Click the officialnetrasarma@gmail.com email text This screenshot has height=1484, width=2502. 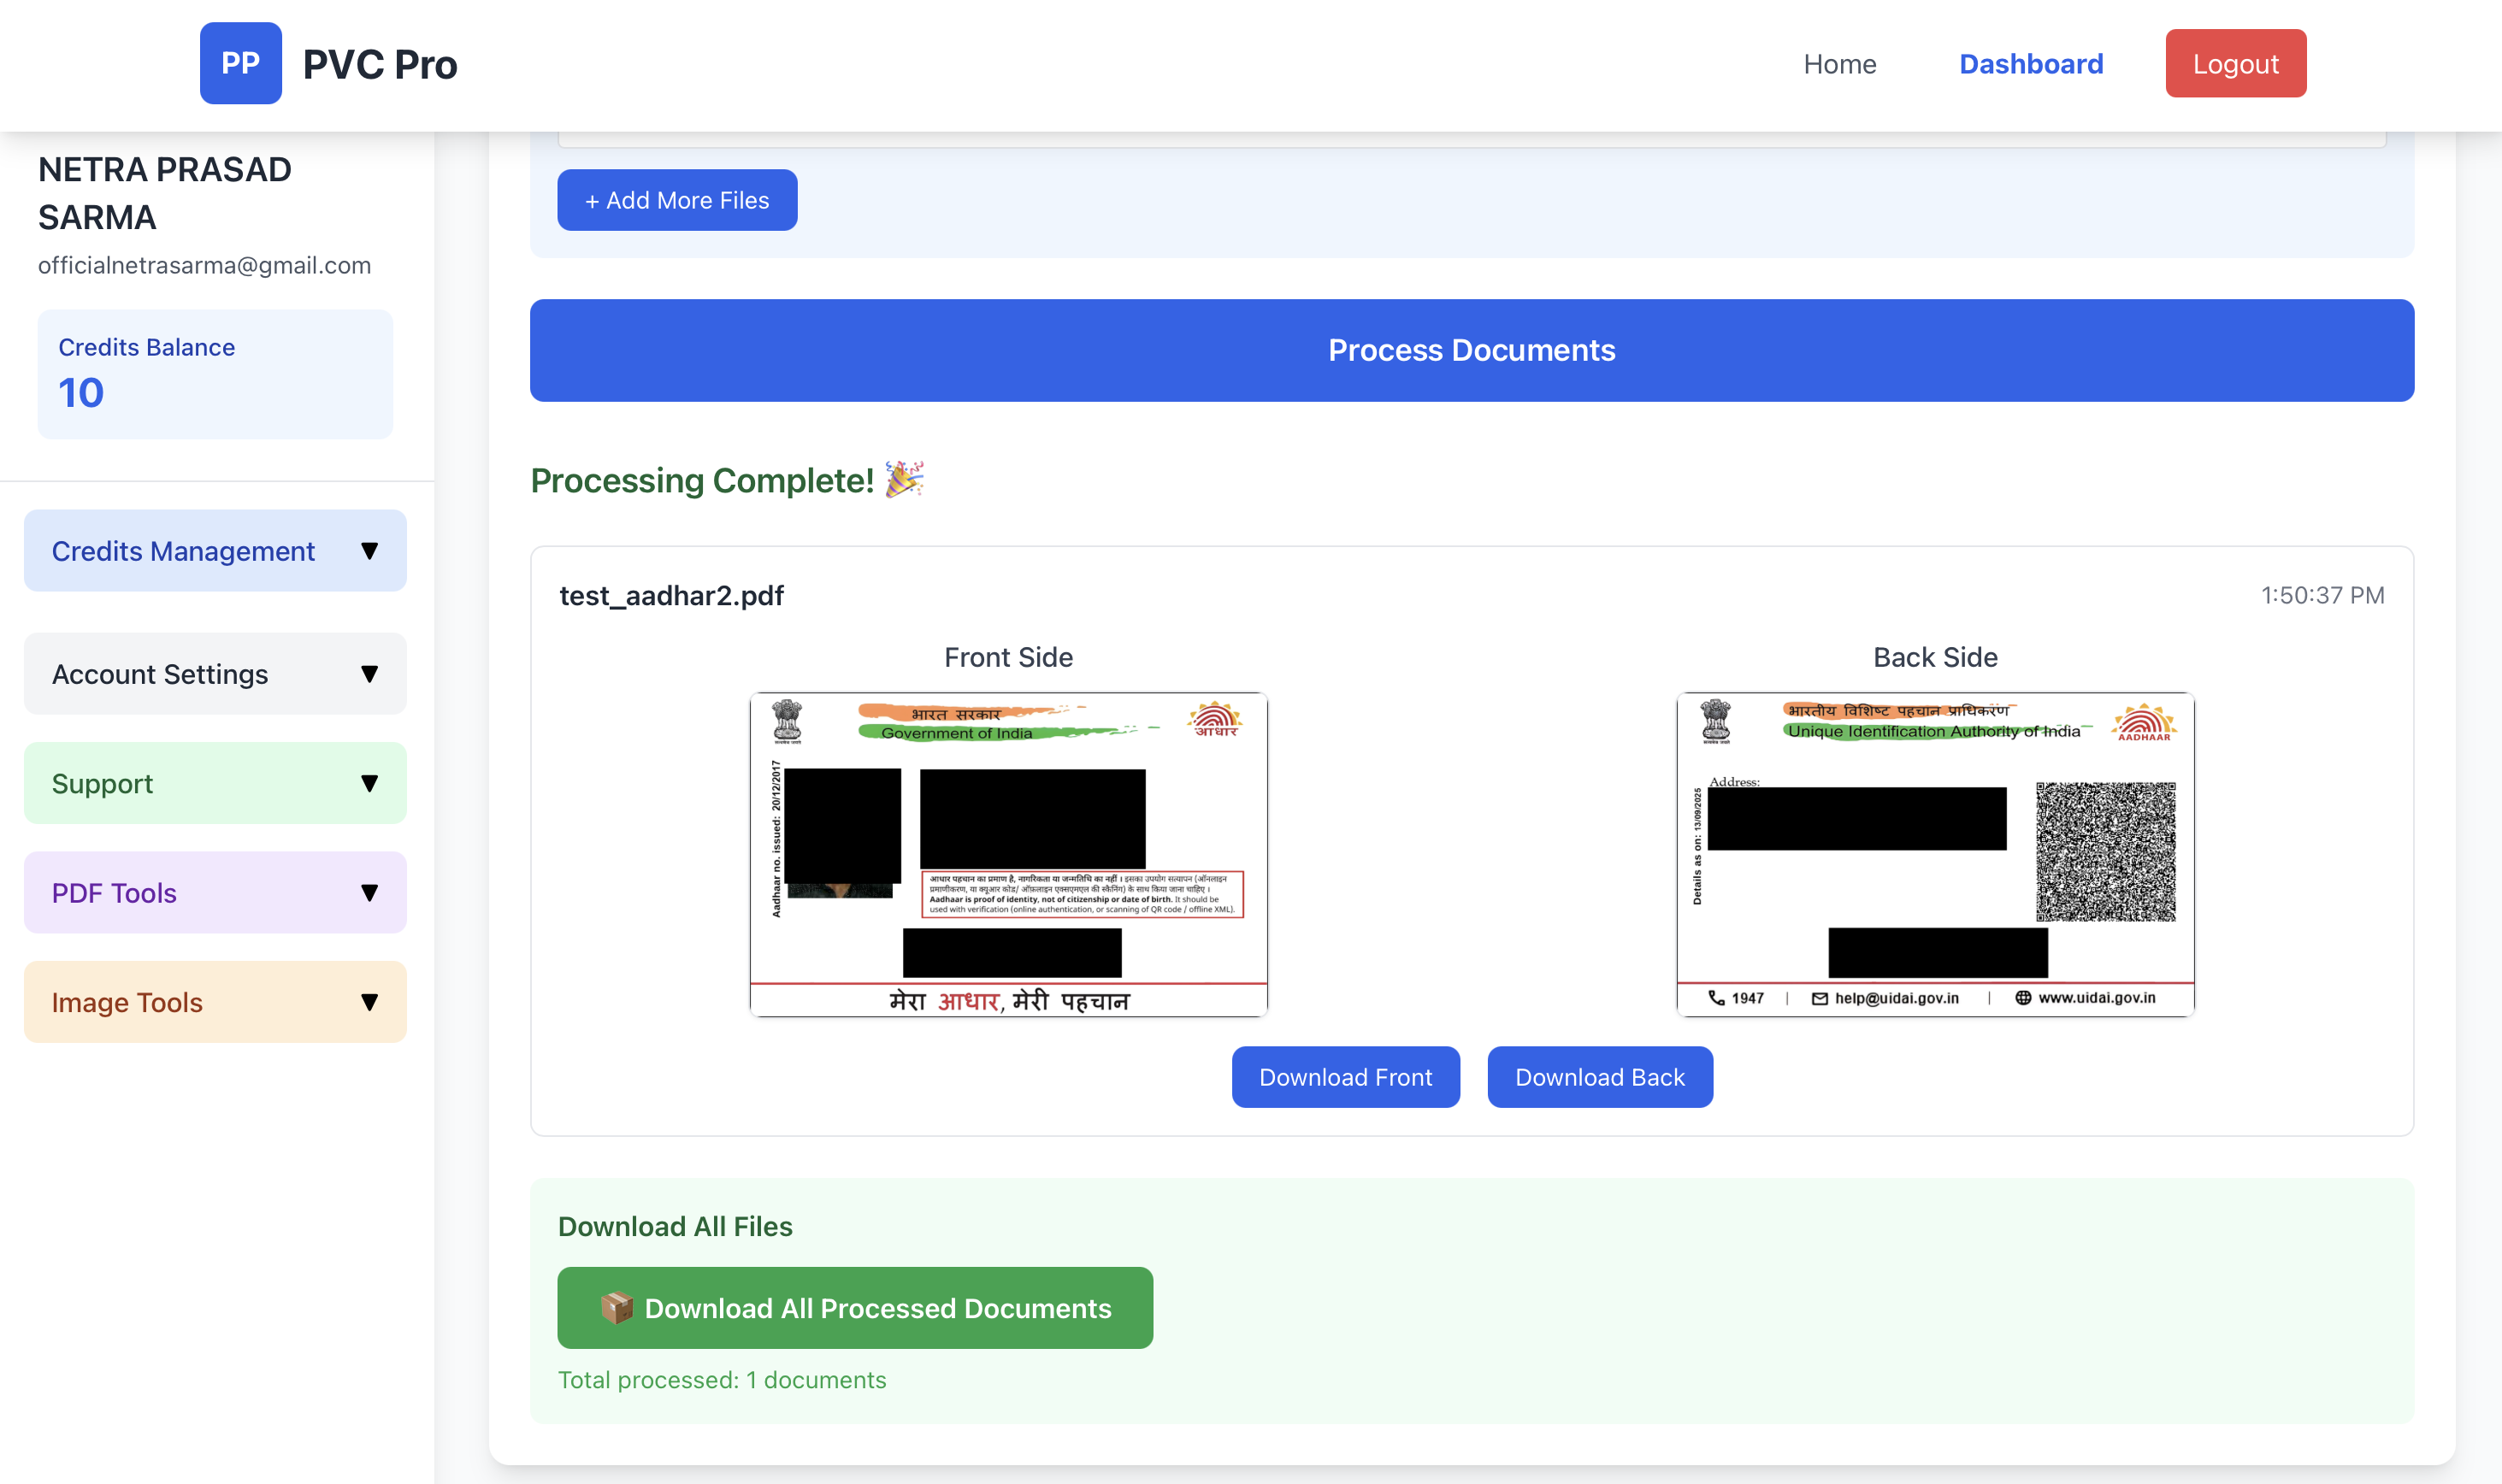point(204,264)
